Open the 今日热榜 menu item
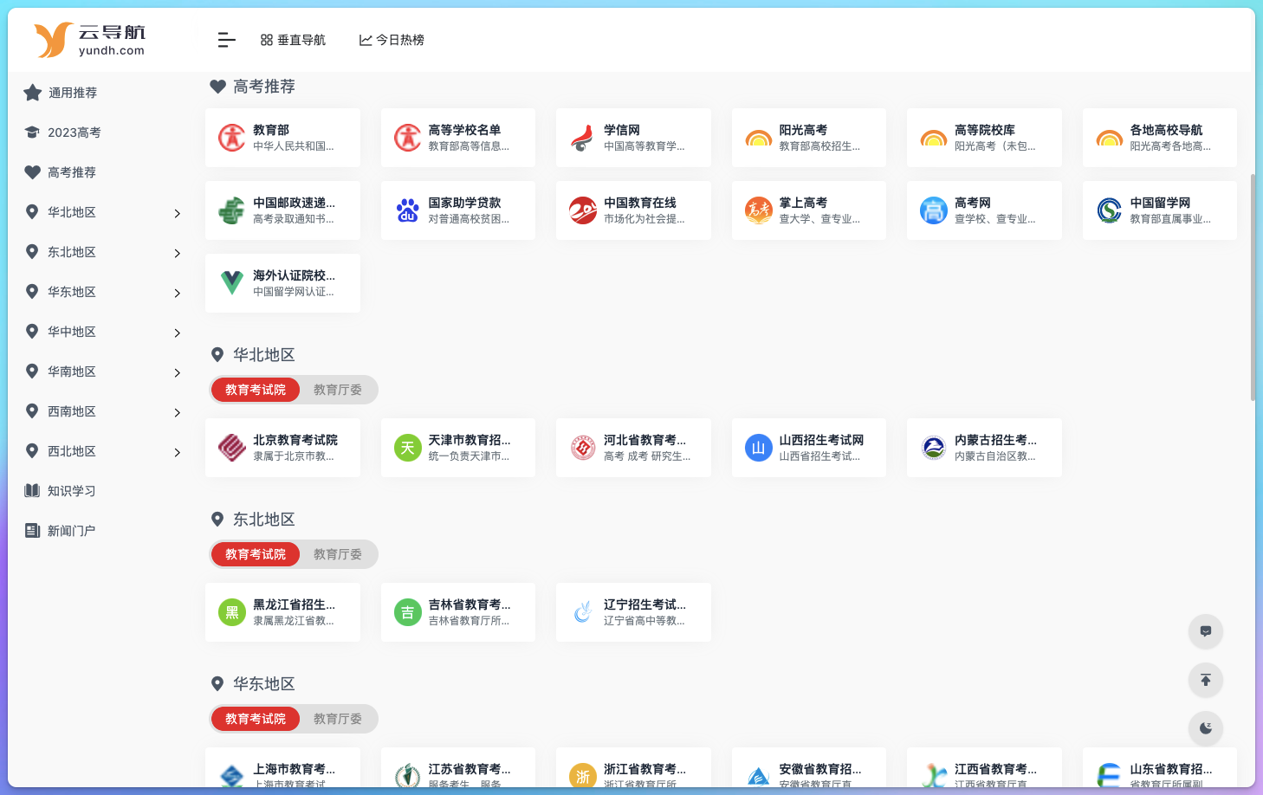The width and height of the screenshot is (1263, 795). (391, 40)
